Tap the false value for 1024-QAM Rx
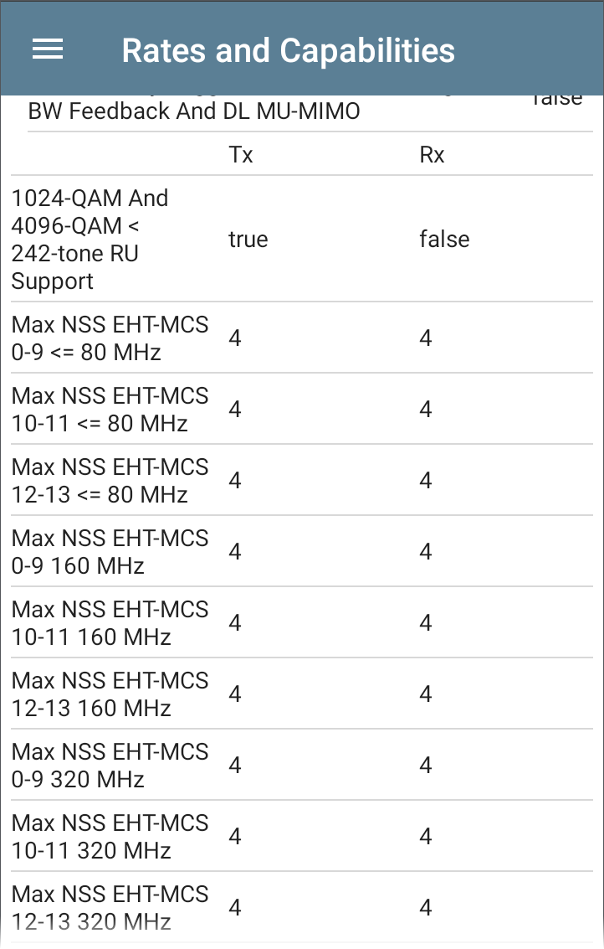Viewport: 604px width, 949px height. (x=444, y=240)
